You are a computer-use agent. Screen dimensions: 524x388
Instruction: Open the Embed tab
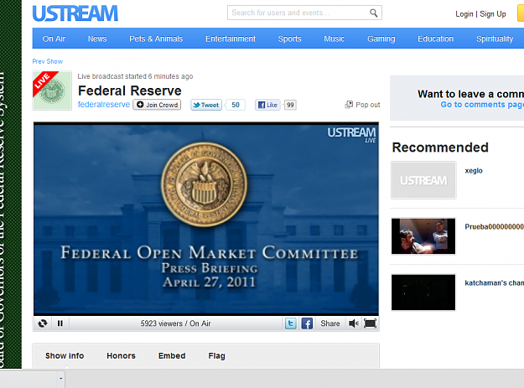(x=172, y=356)
